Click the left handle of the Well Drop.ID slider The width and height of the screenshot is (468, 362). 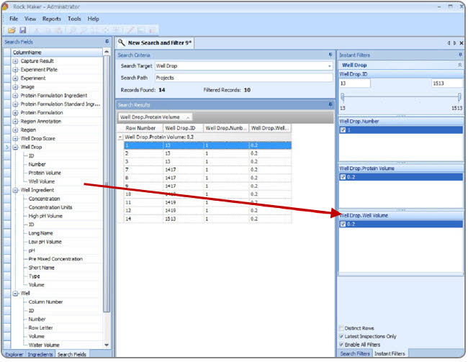pos(342,96)
